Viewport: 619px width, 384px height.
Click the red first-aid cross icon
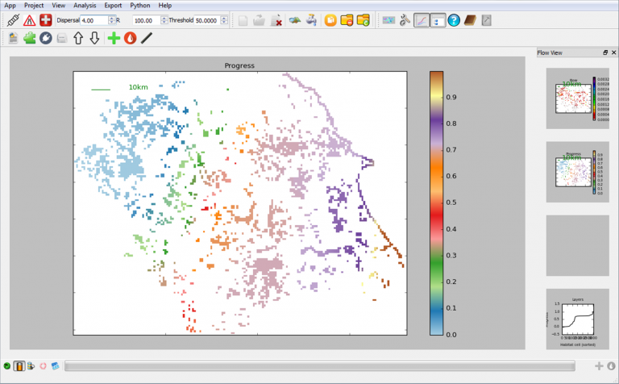tap(46, 20)
